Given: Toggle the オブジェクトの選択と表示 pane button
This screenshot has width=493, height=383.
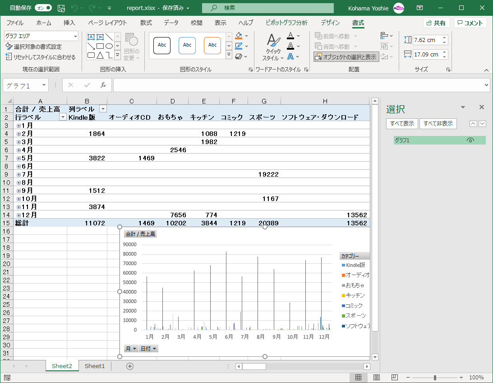Looking at the screenshot, I should 346,57.
